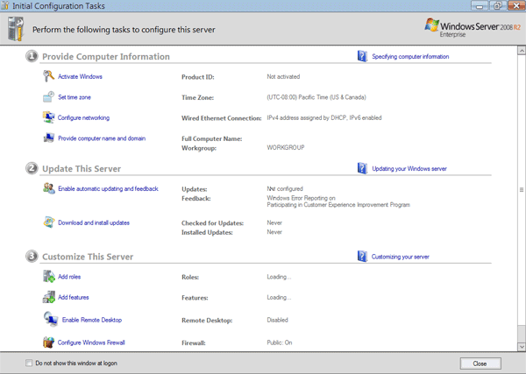Click the scrollbar up arrow

coord(522,51)
